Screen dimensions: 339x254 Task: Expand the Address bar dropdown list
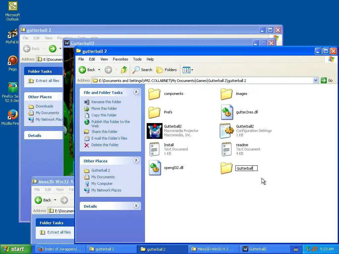tap(315, 81)
